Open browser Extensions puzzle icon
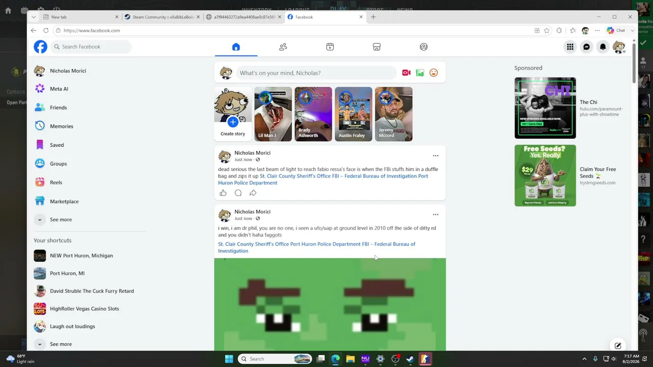The image size is (653, 367). 559,31
